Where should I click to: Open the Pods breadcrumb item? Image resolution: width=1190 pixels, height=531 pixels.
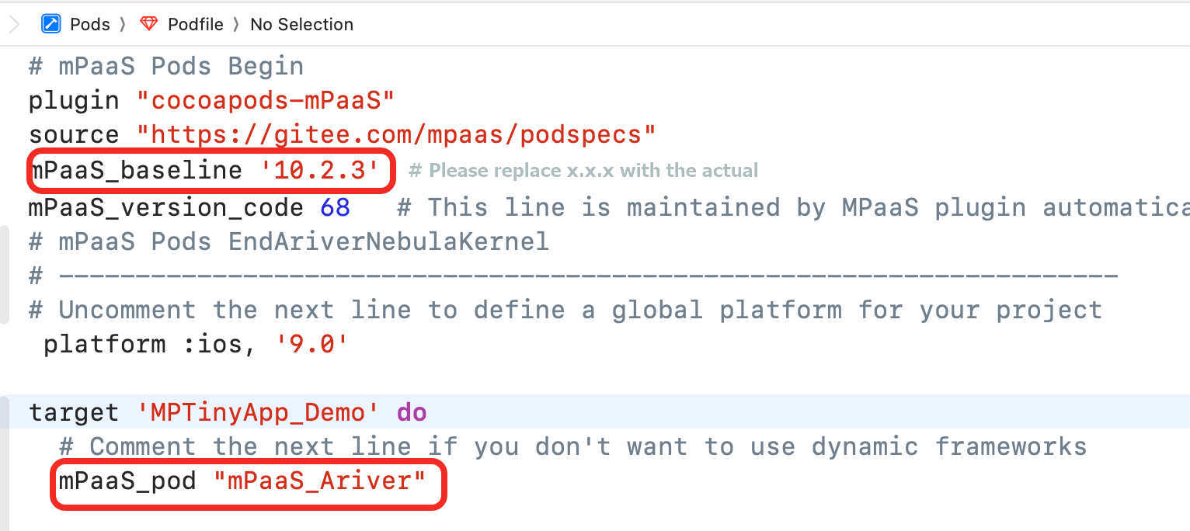(90, 24)
